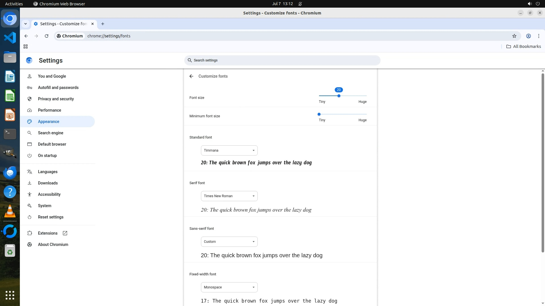Reload the page using the refresh icon
This screenshot has height=306, width=545.
tap(47, 36)
